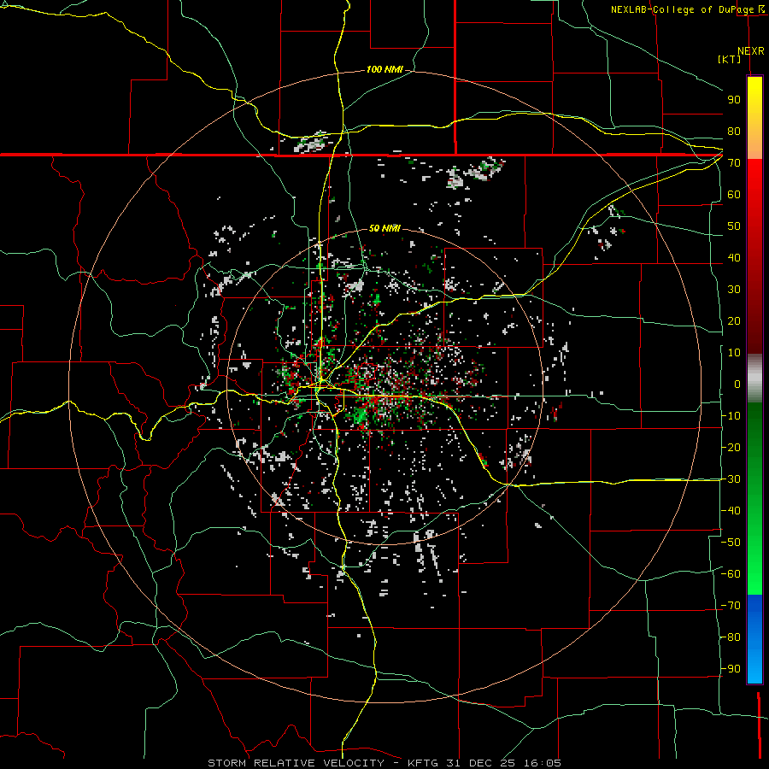Click the gray zero-velocity segment of the color bar
This screenshot has width=769, height=769.
point(754,379)
